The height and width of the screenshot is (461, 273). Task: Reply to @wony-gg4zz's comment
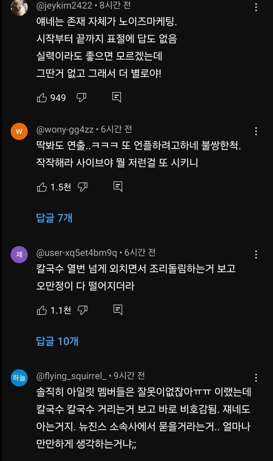(118, 186)
